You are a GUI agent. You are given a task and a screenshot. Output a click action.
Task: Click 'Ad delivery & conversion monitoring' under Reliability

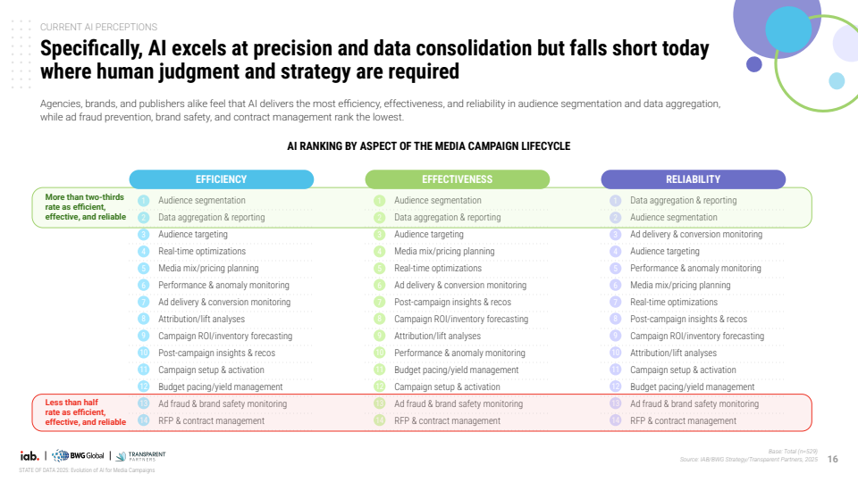click(696, 235)
